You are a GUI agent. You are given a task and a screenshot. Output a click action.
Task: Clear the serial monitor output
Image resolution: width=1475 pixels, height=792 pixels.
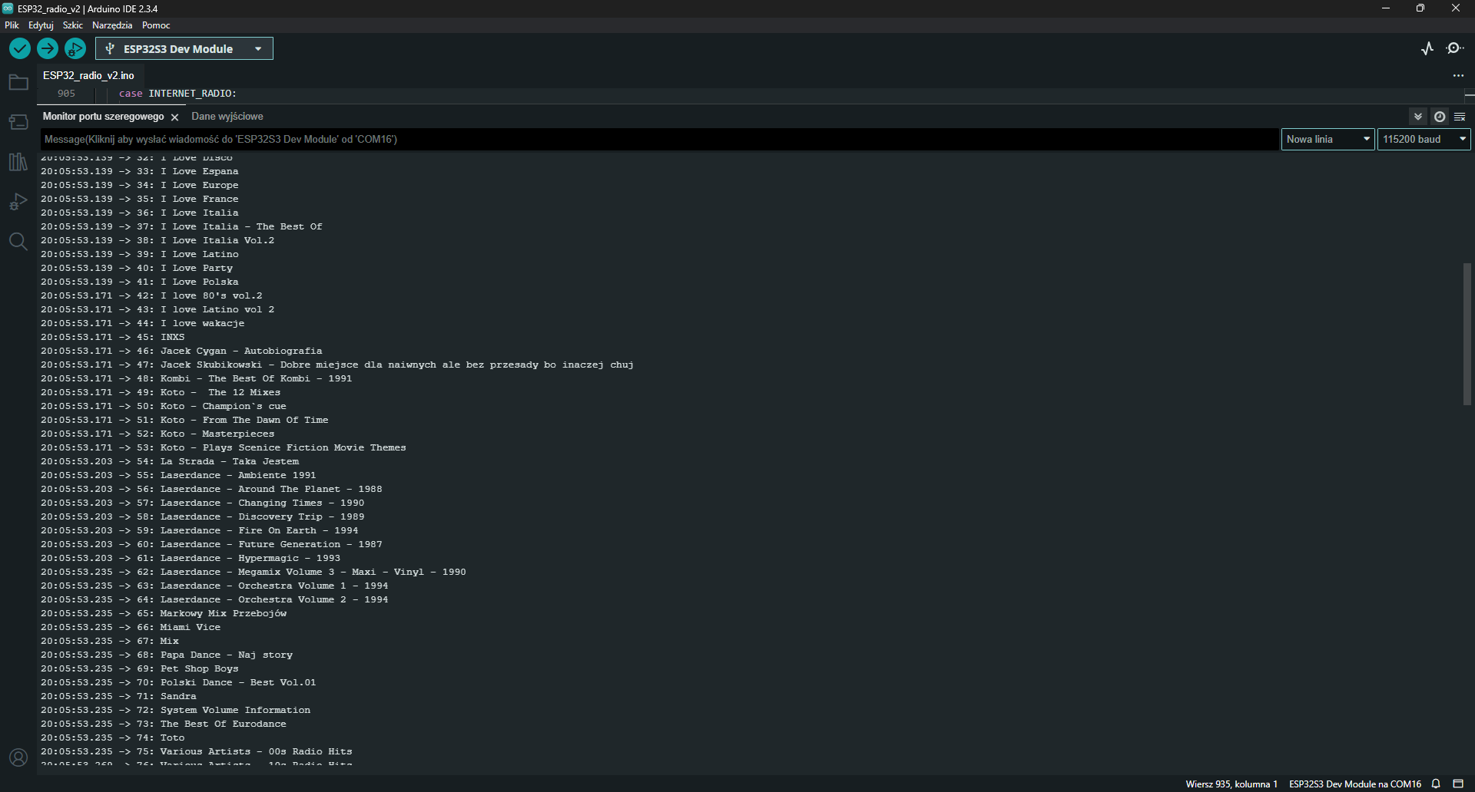(x=1460, y=117)
